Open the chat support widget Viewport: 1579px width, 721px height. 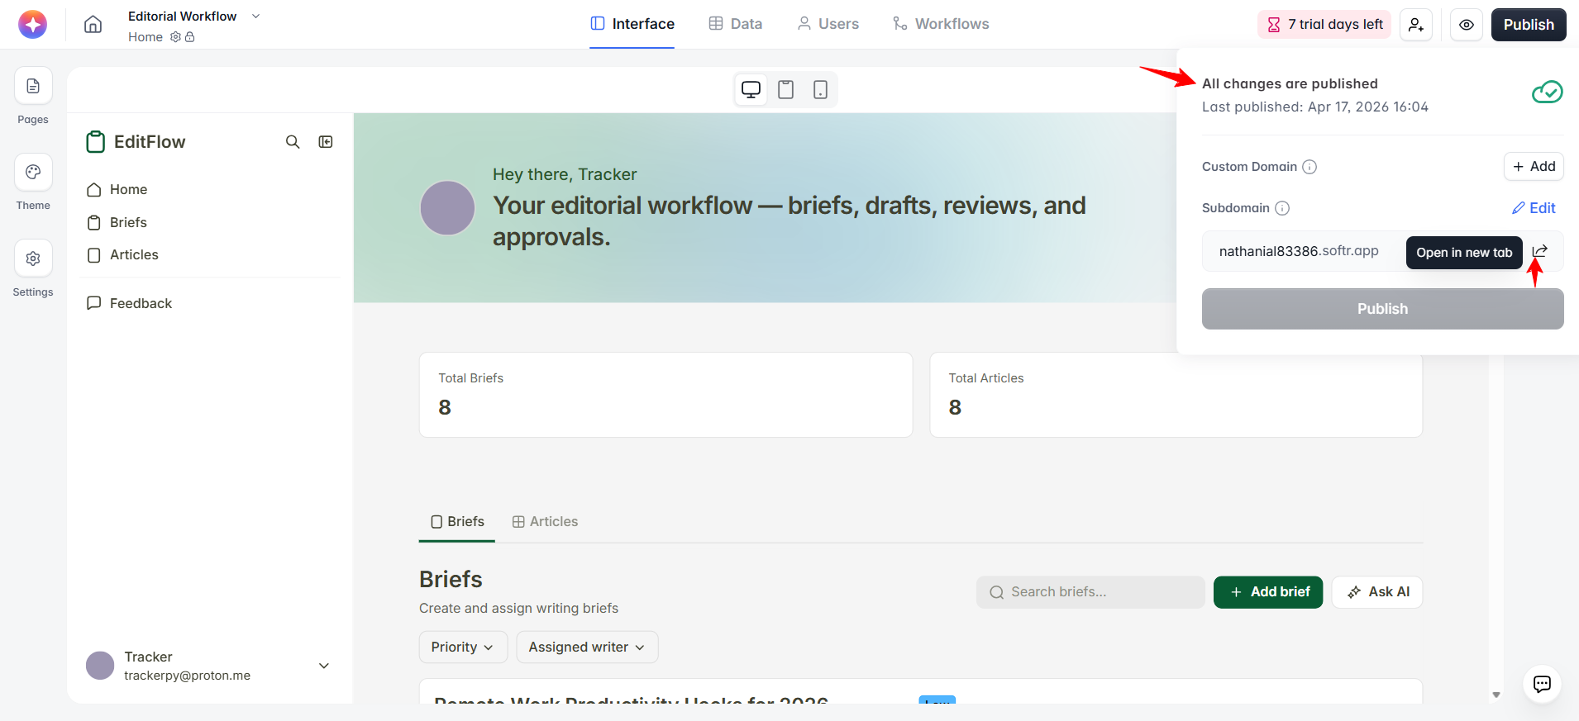point(1542,684)
